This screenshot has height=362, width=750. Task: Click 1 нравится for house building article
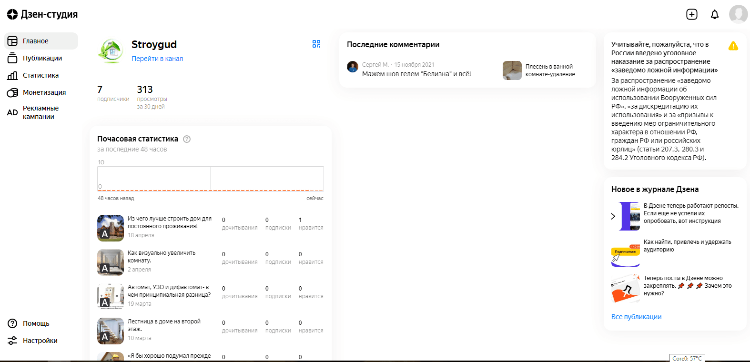click(311, 224)
